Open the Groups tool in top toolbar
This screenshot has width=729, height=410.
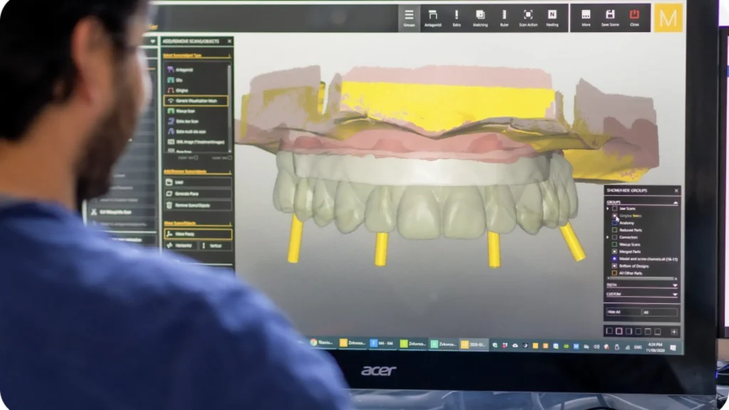coord(409,17)
